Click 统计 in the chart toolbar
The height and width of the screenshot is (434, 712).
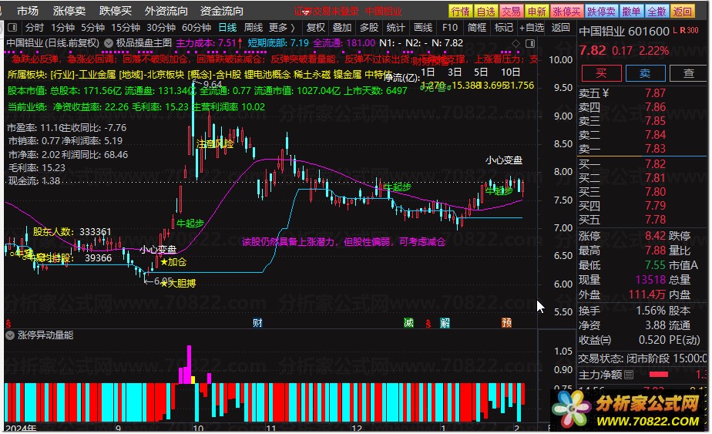point(395,28)
